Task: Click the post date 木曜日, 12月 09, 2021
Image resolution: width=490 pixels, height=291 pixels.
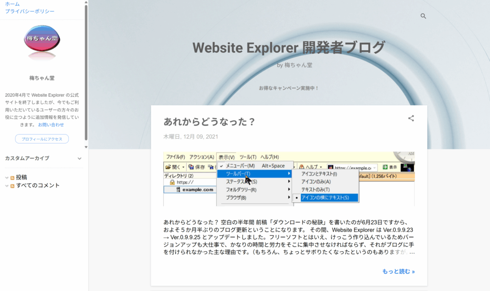Action: (x=190, y=136)
